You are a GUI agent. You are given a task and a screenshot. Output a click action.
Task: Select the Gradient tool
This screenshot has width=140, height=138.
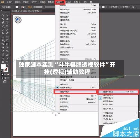[x=7, y=47]
